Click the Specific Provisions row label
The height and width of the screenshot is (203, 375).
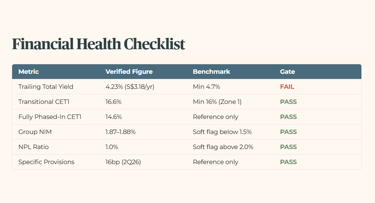46,162
